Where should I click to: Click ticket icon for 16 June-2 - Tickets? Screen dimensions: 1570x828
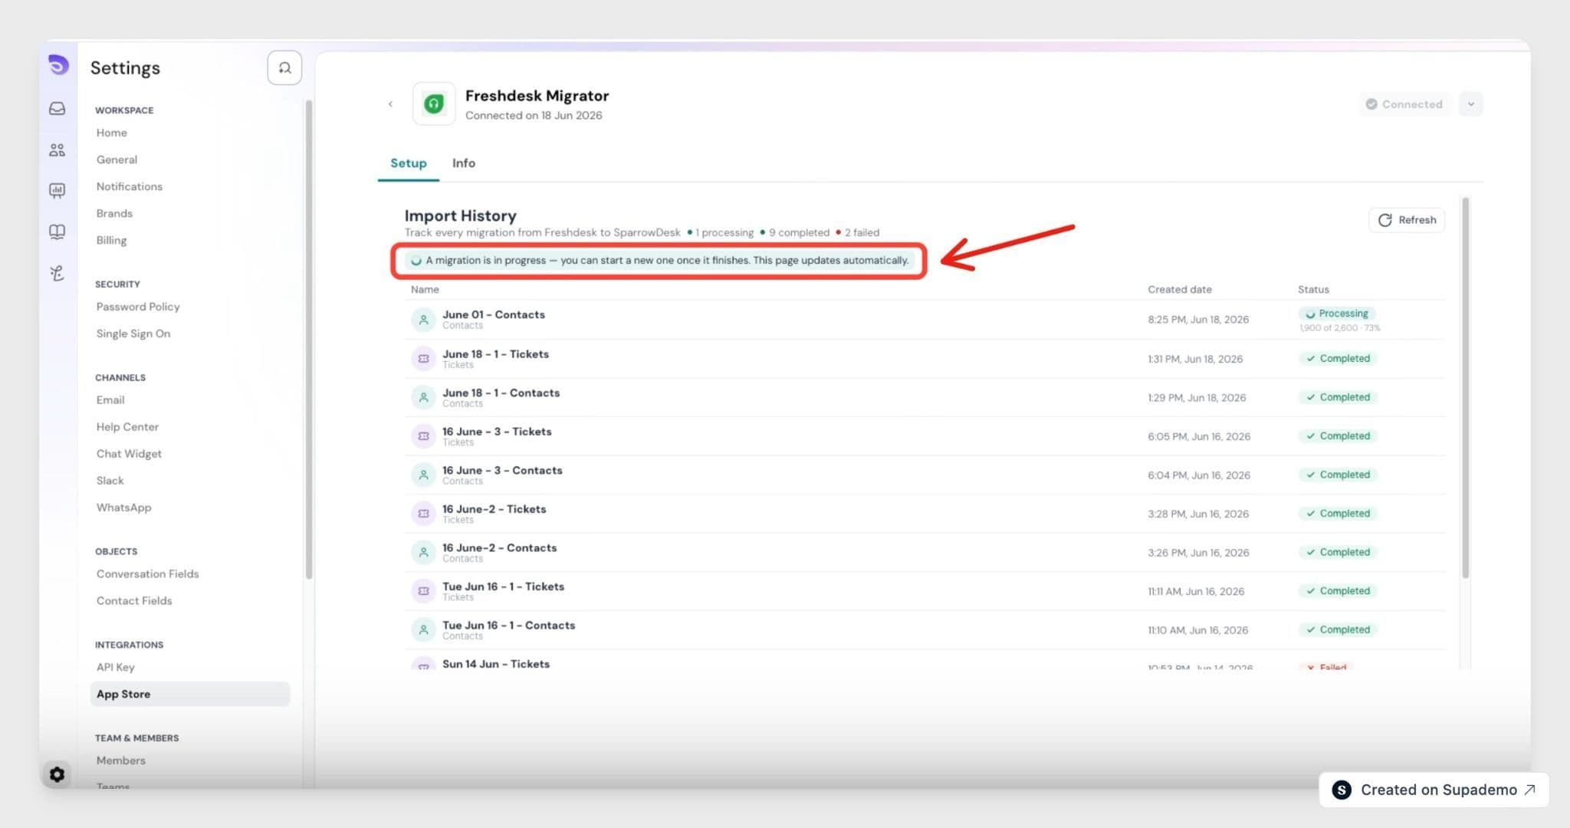pyautogui.click(x=423, y=514)
